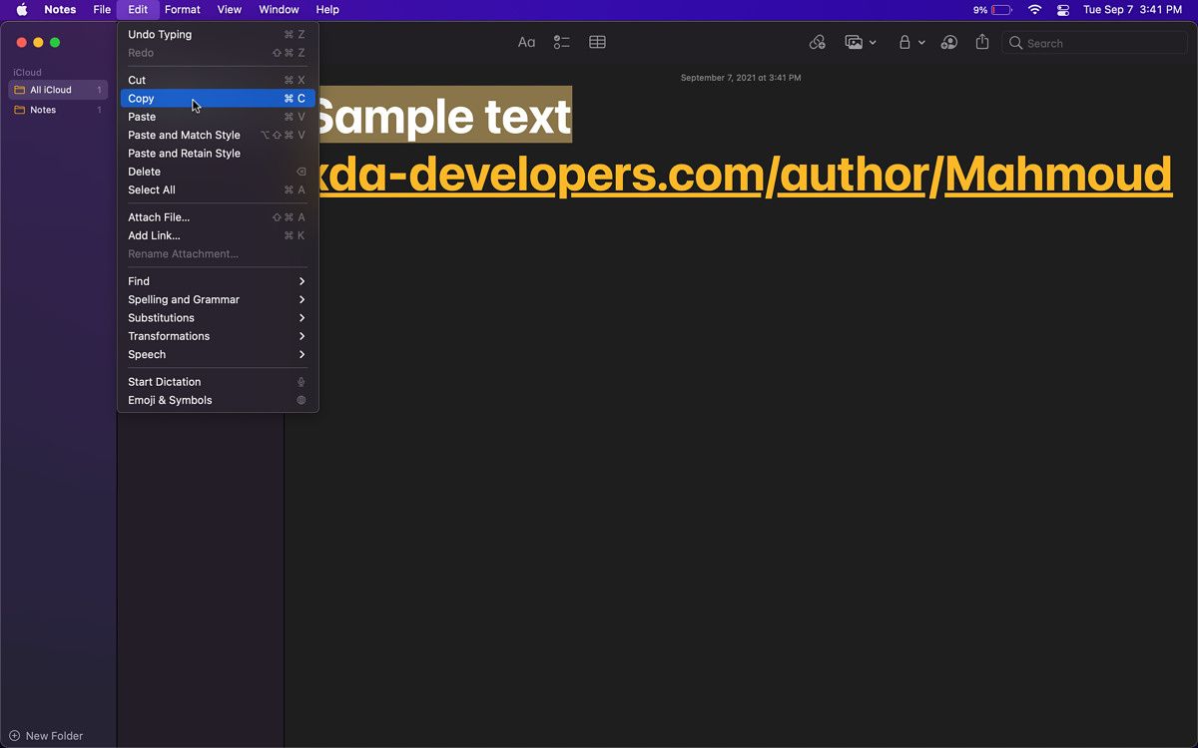Open the text format Aa button
Image resolution: width=1198 pixels, height=748 pixels.
(x=526, y=43)
